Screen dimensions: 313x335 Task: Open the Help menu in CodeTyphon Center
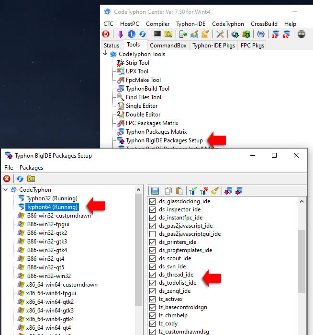[290, 23]
